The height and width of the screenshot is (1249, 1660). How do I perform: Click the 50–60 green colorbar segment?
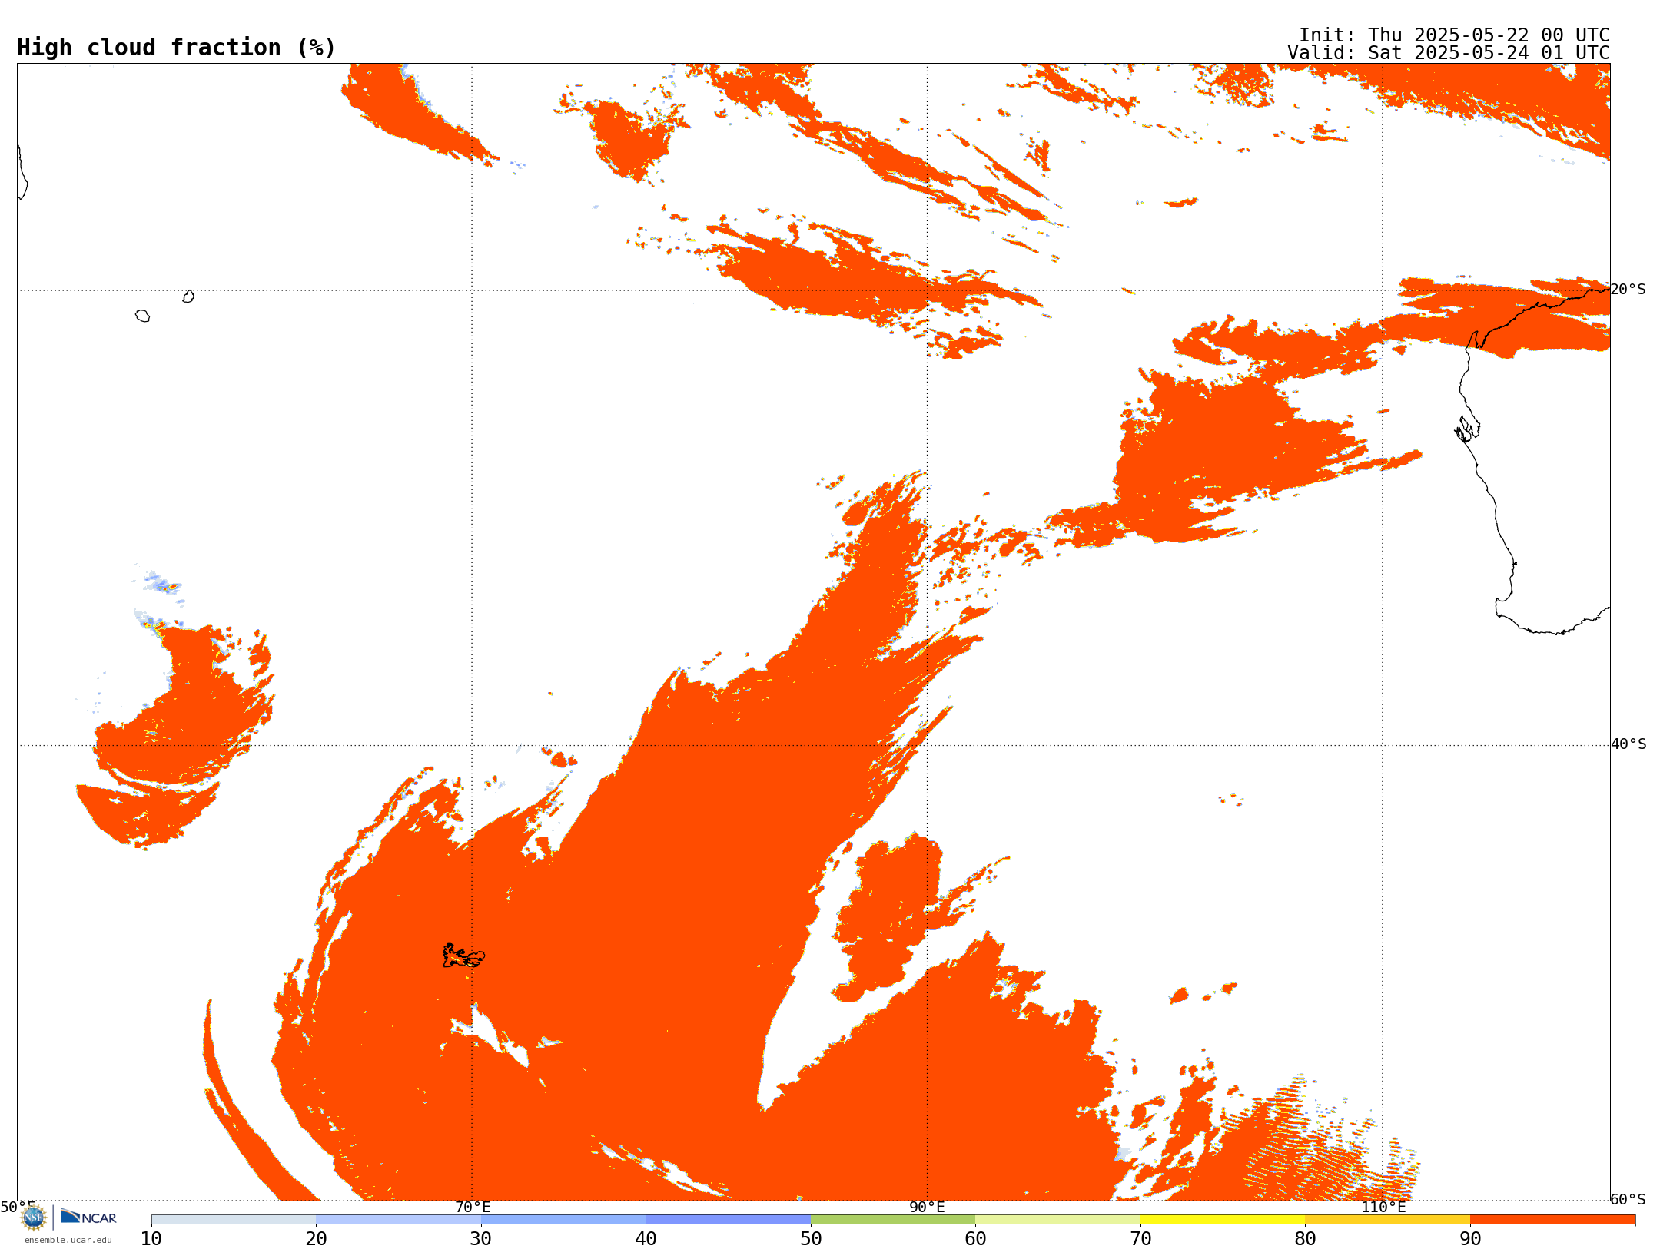click(x=893, y=1220)
